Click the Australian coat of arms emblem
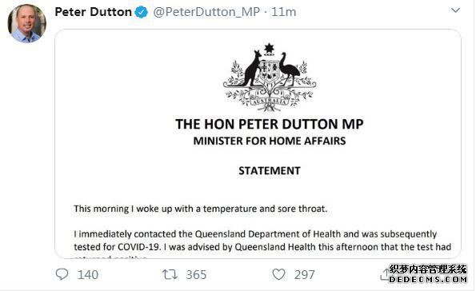The width and height of the screenshot is (476, 291). 270,77
